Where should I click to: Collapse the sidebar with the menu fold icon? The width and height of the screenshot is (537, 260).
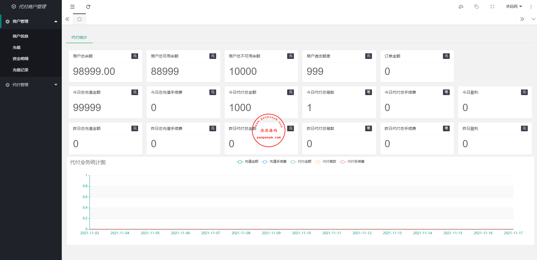point(72,7)
